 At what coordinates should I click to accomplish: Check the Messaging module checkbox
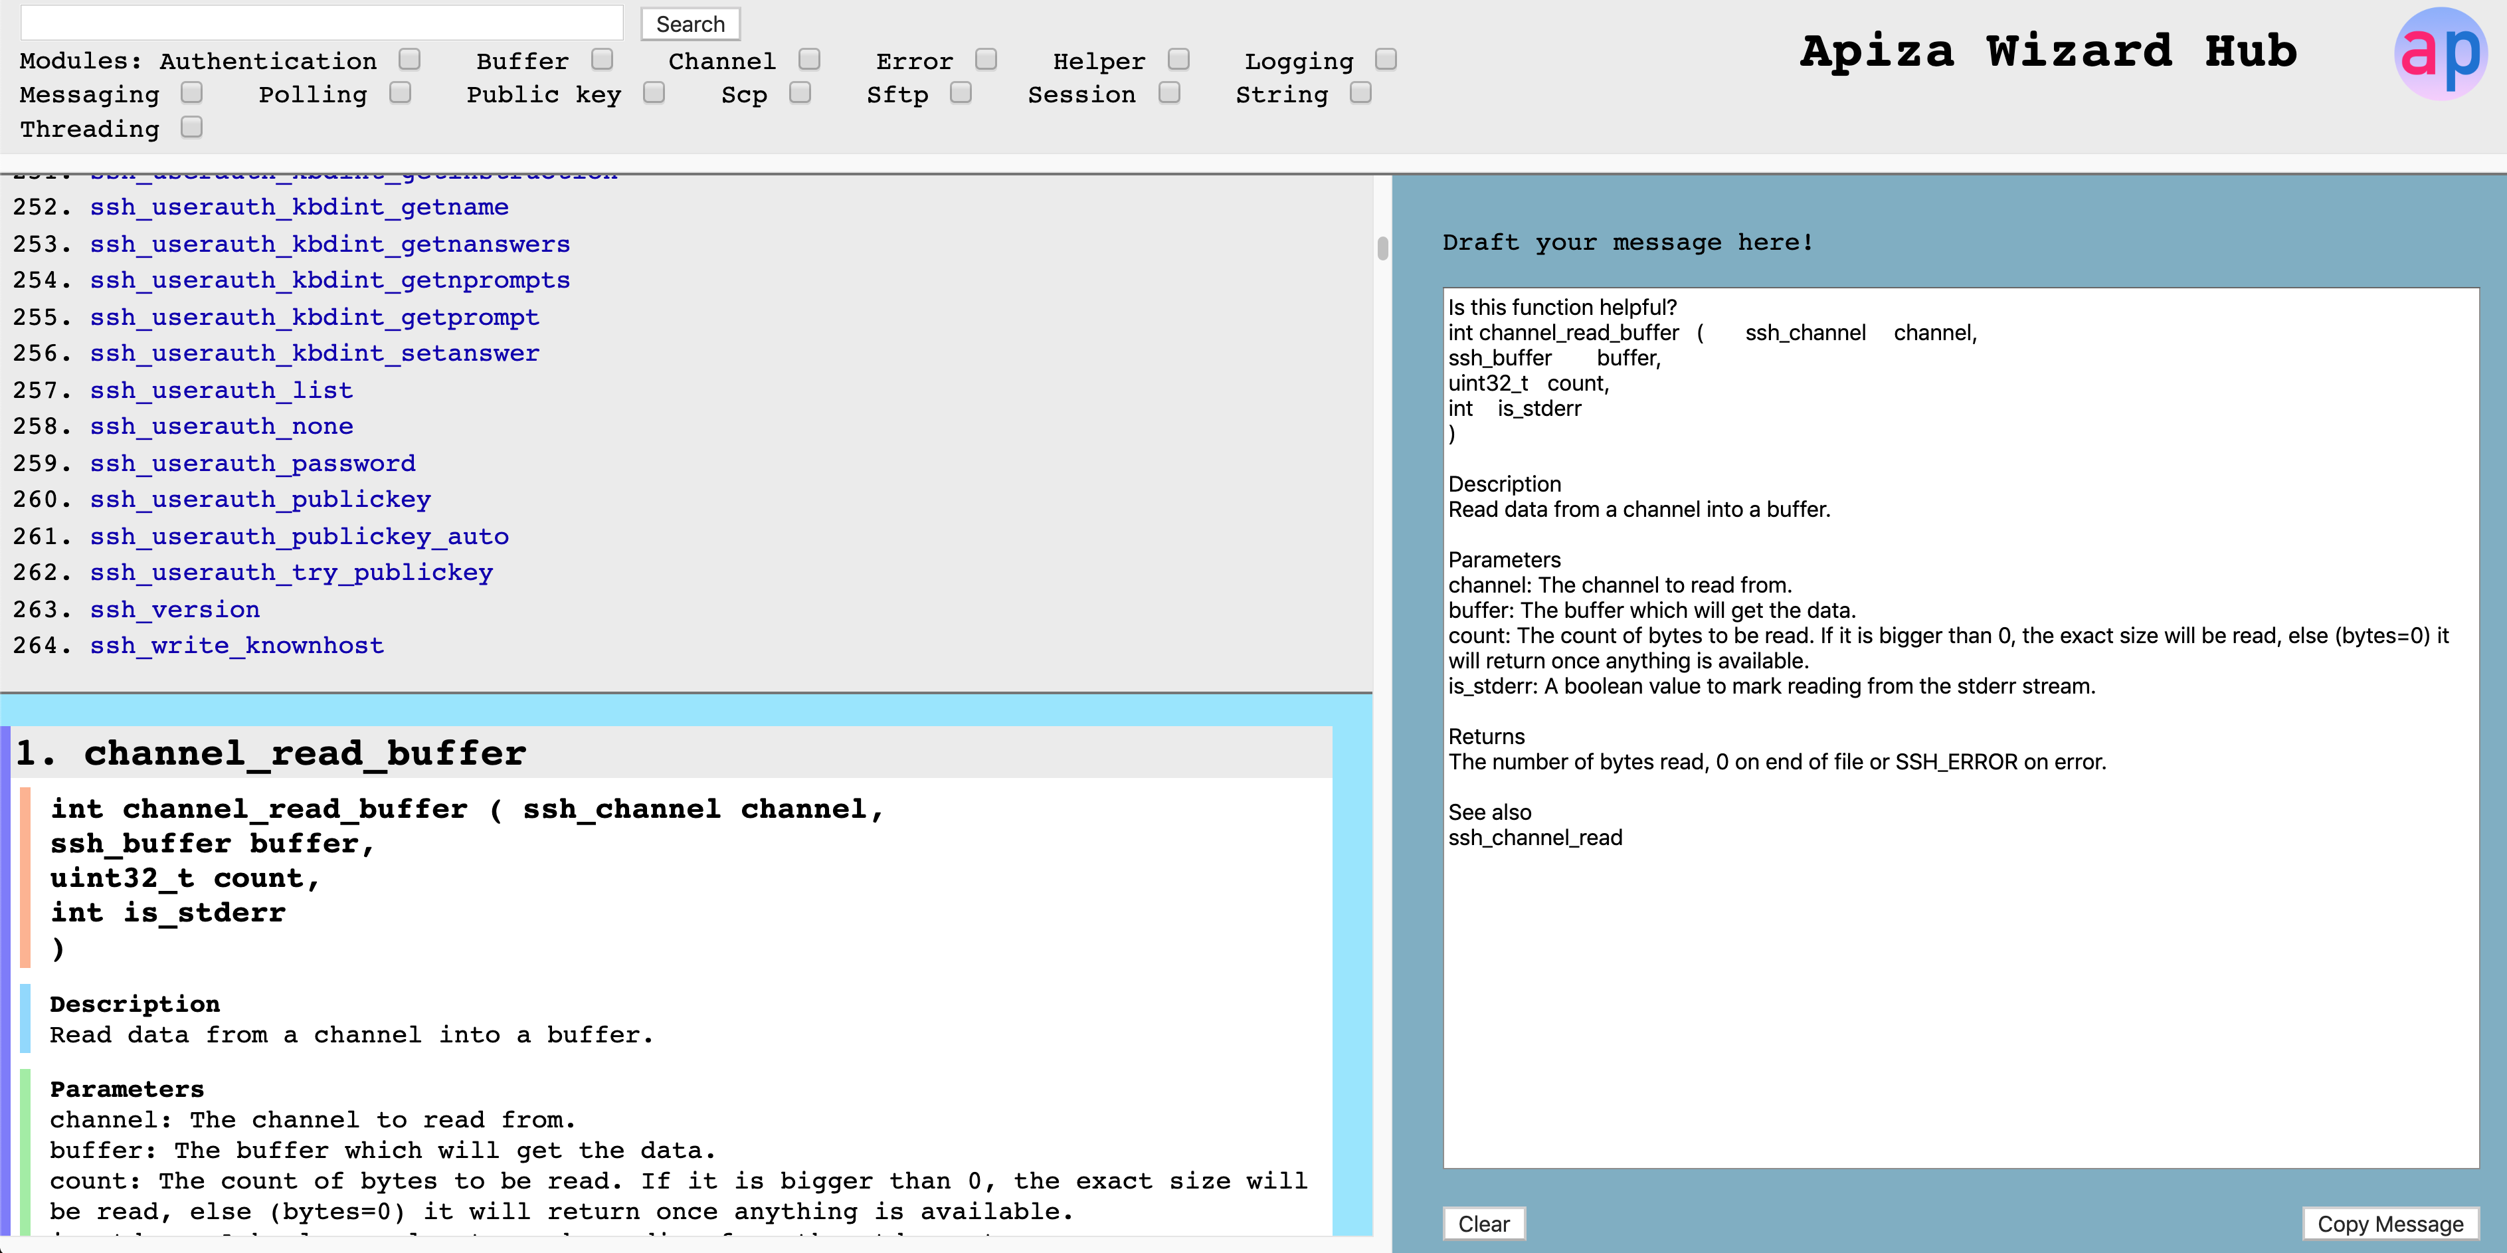(192, 92)
